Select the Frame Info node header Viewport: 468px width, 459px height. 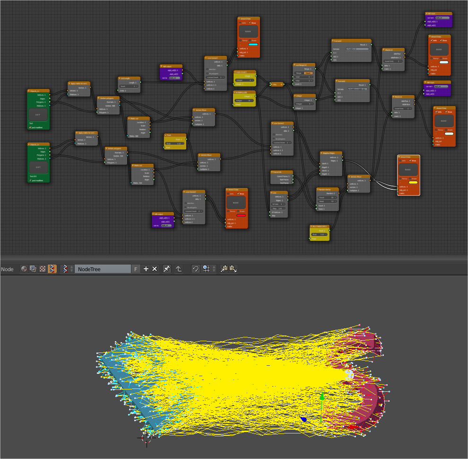(x=282, y=172)
